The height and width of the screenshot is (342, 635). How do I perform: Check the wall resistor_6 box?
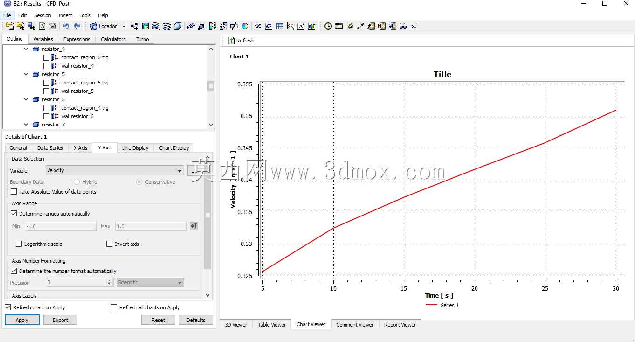click(46, 116)
